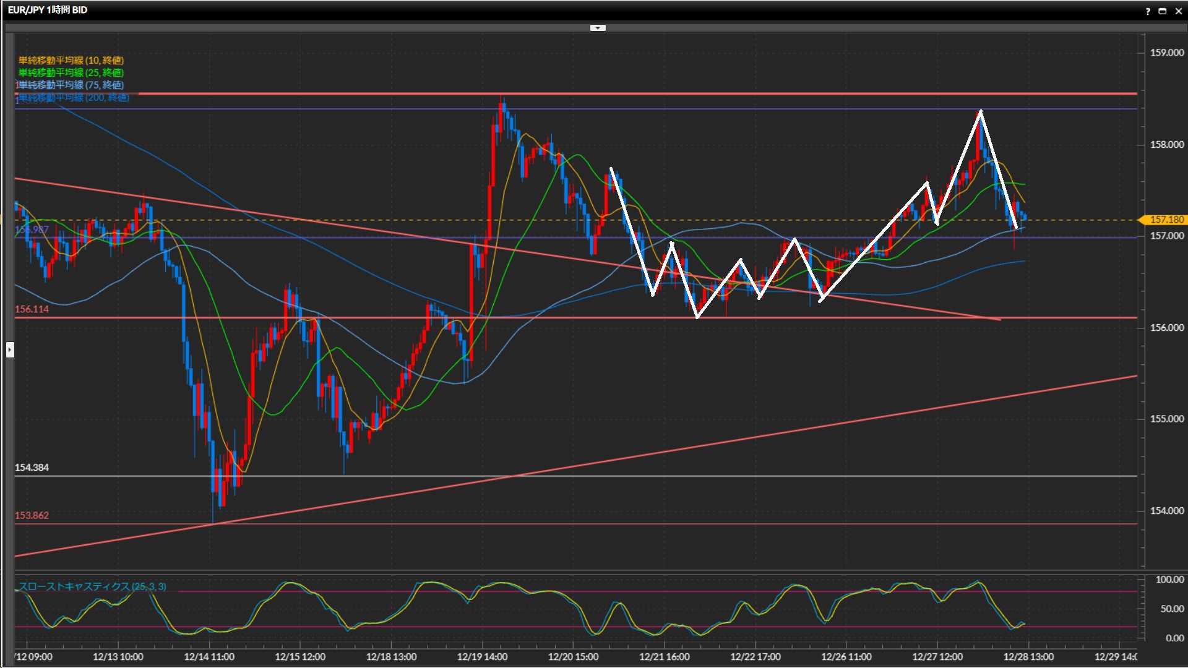Screen dimensions: 1188x668
Task: Select the 10-period simple moving average label
Action: [71, 60]
